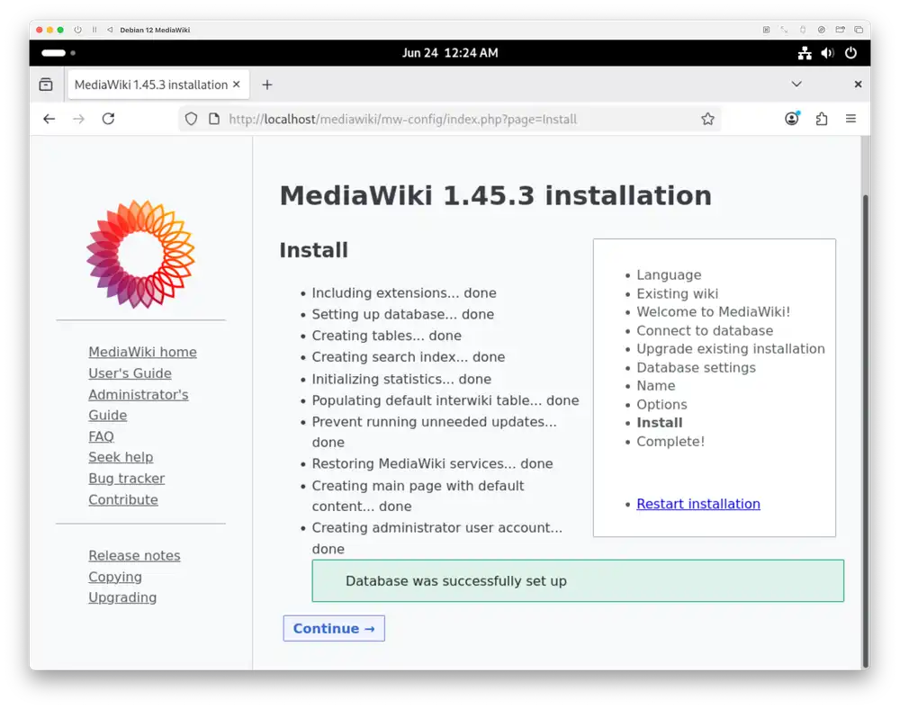The height and width of the screenshot is (709, 900).
Task: Click the Continue button
Action: point(334,629)
